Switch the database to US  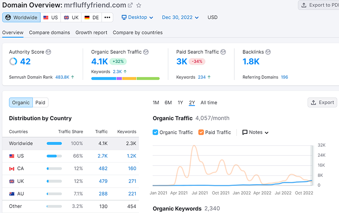(x=50, y=17)
